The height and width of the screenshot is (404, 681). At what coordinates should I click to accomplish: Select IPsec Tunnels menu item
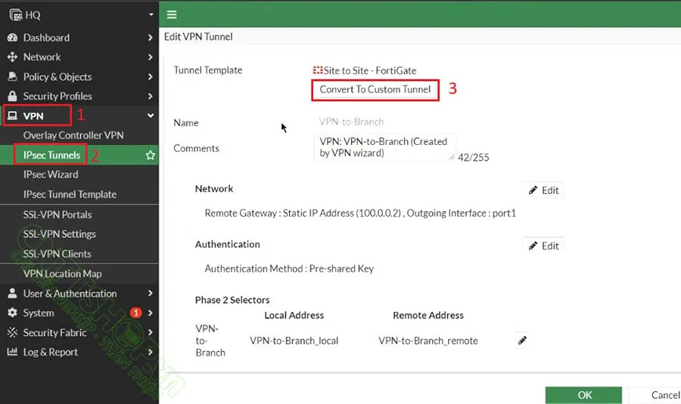79,155
